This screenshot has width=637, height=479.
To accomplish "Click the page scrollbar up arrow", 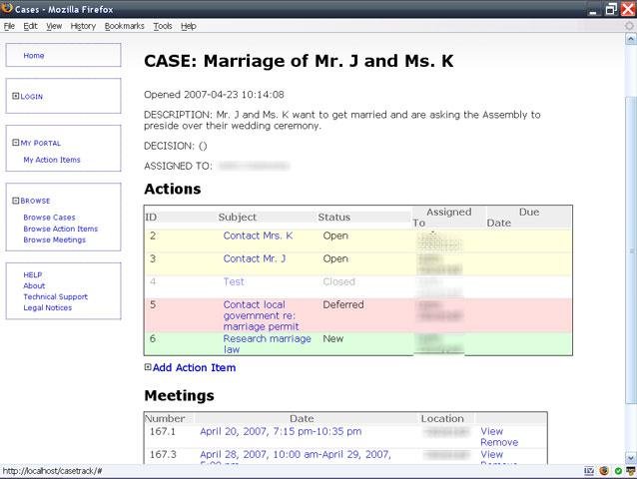I will [x=630, y=39].
